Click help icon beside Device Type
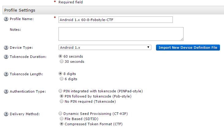Image resolution: width=224 pixels, height=128 pixels. 6,48
